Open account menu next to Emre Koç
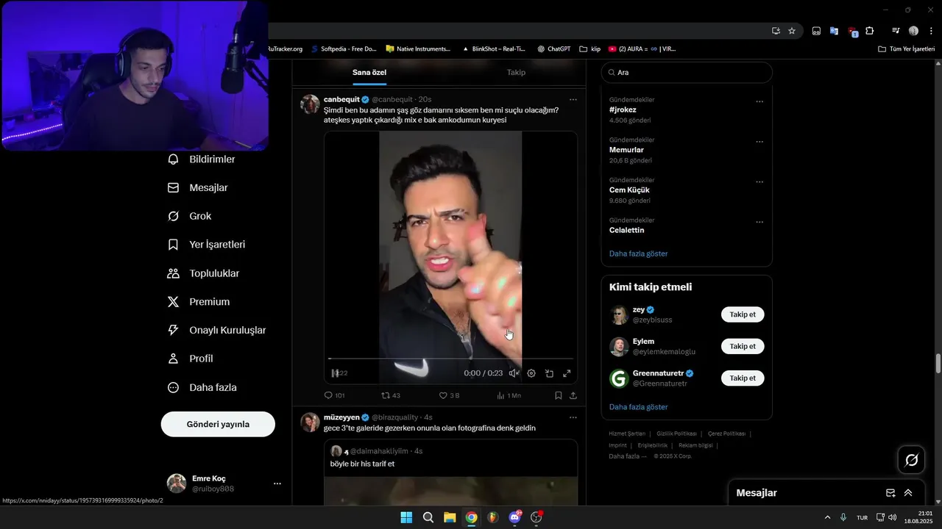942x529 pixels. pos(277,483)
